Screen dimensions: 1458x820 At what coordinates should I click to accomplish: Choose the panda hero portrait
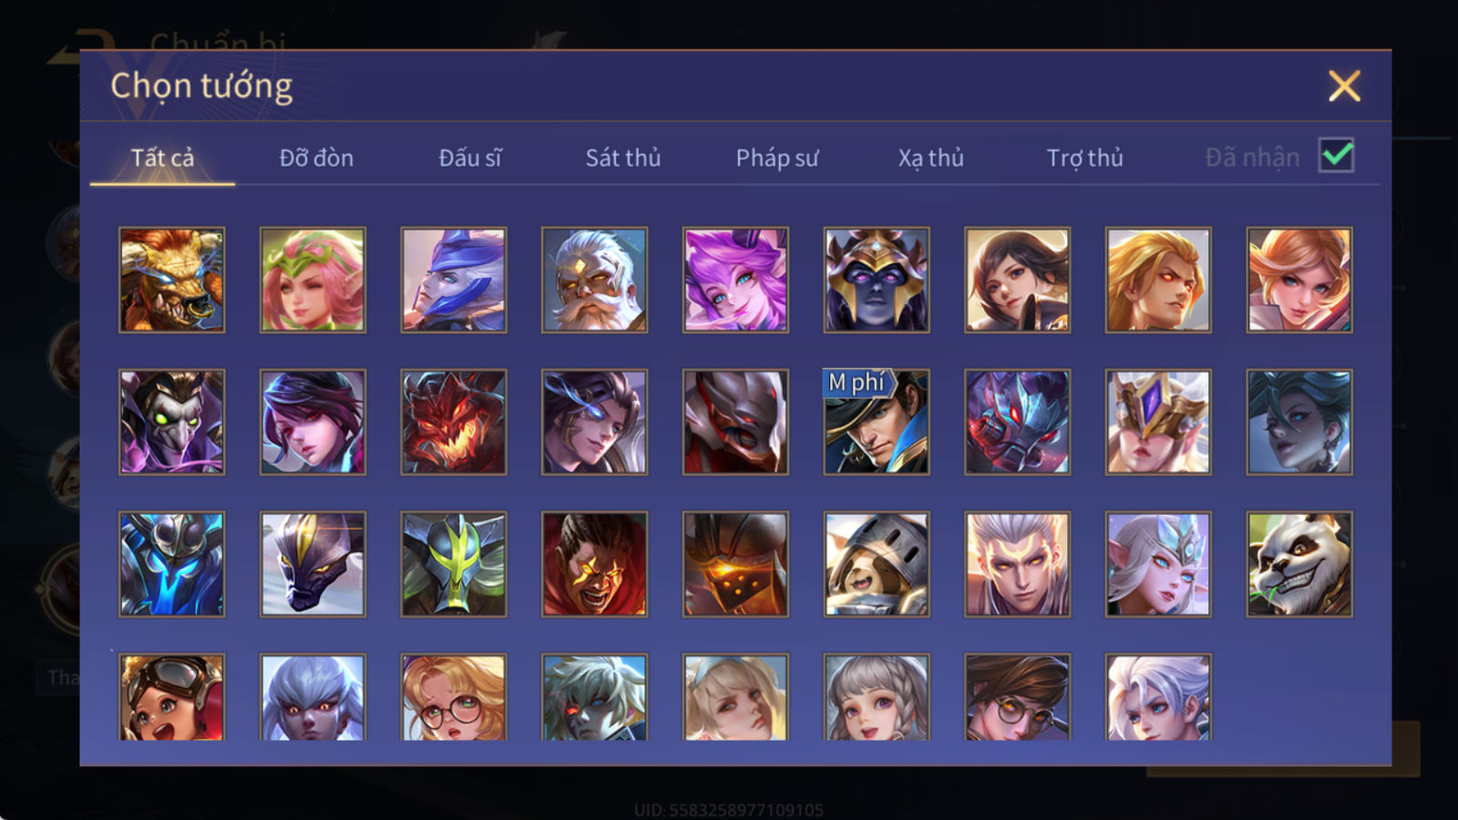coord(1299,564)
